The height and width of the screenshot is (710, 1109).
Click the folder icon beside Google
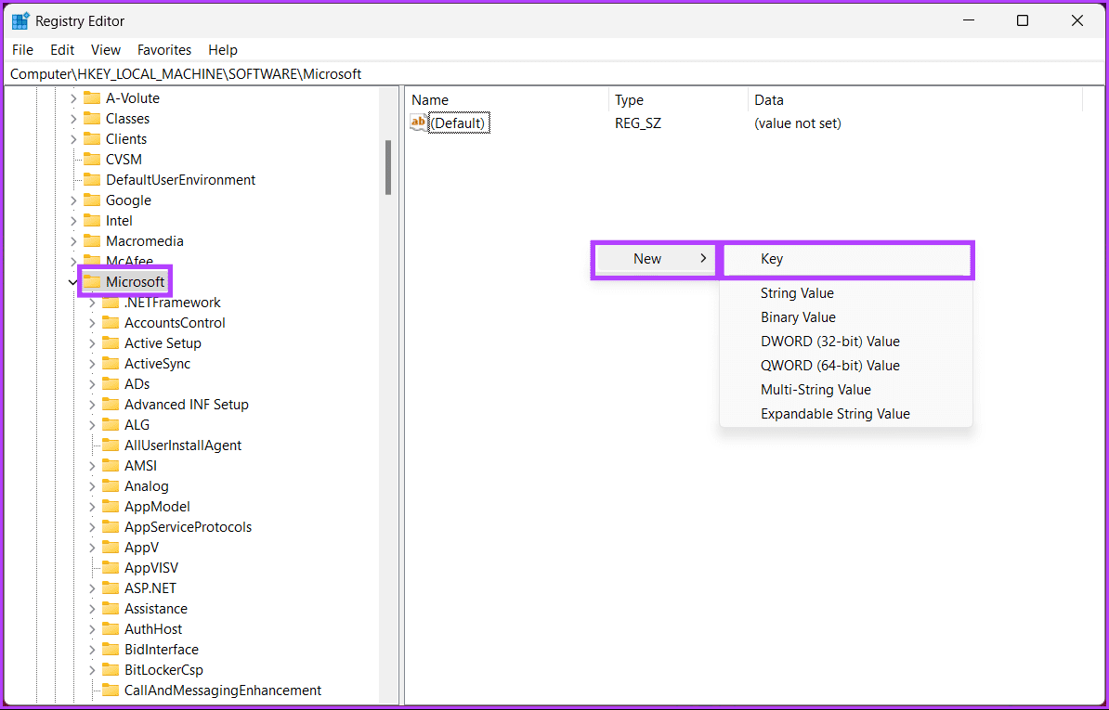92,200
